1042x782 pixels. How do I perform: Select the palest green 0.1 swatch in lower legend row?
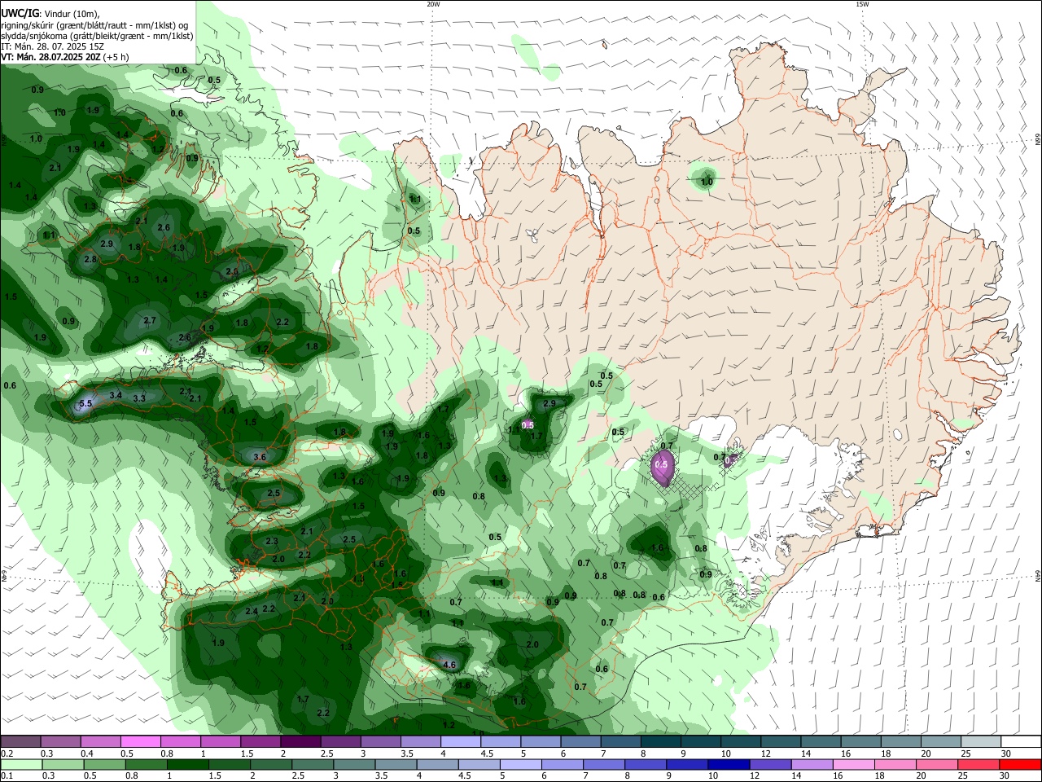[x=21, y=764]
